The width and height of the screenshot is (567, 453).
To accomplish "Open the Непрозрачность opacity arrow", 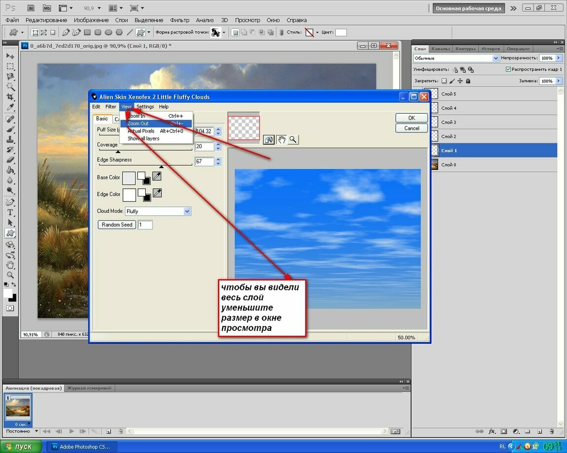I will pyautogui.click(x=559, y=58).
